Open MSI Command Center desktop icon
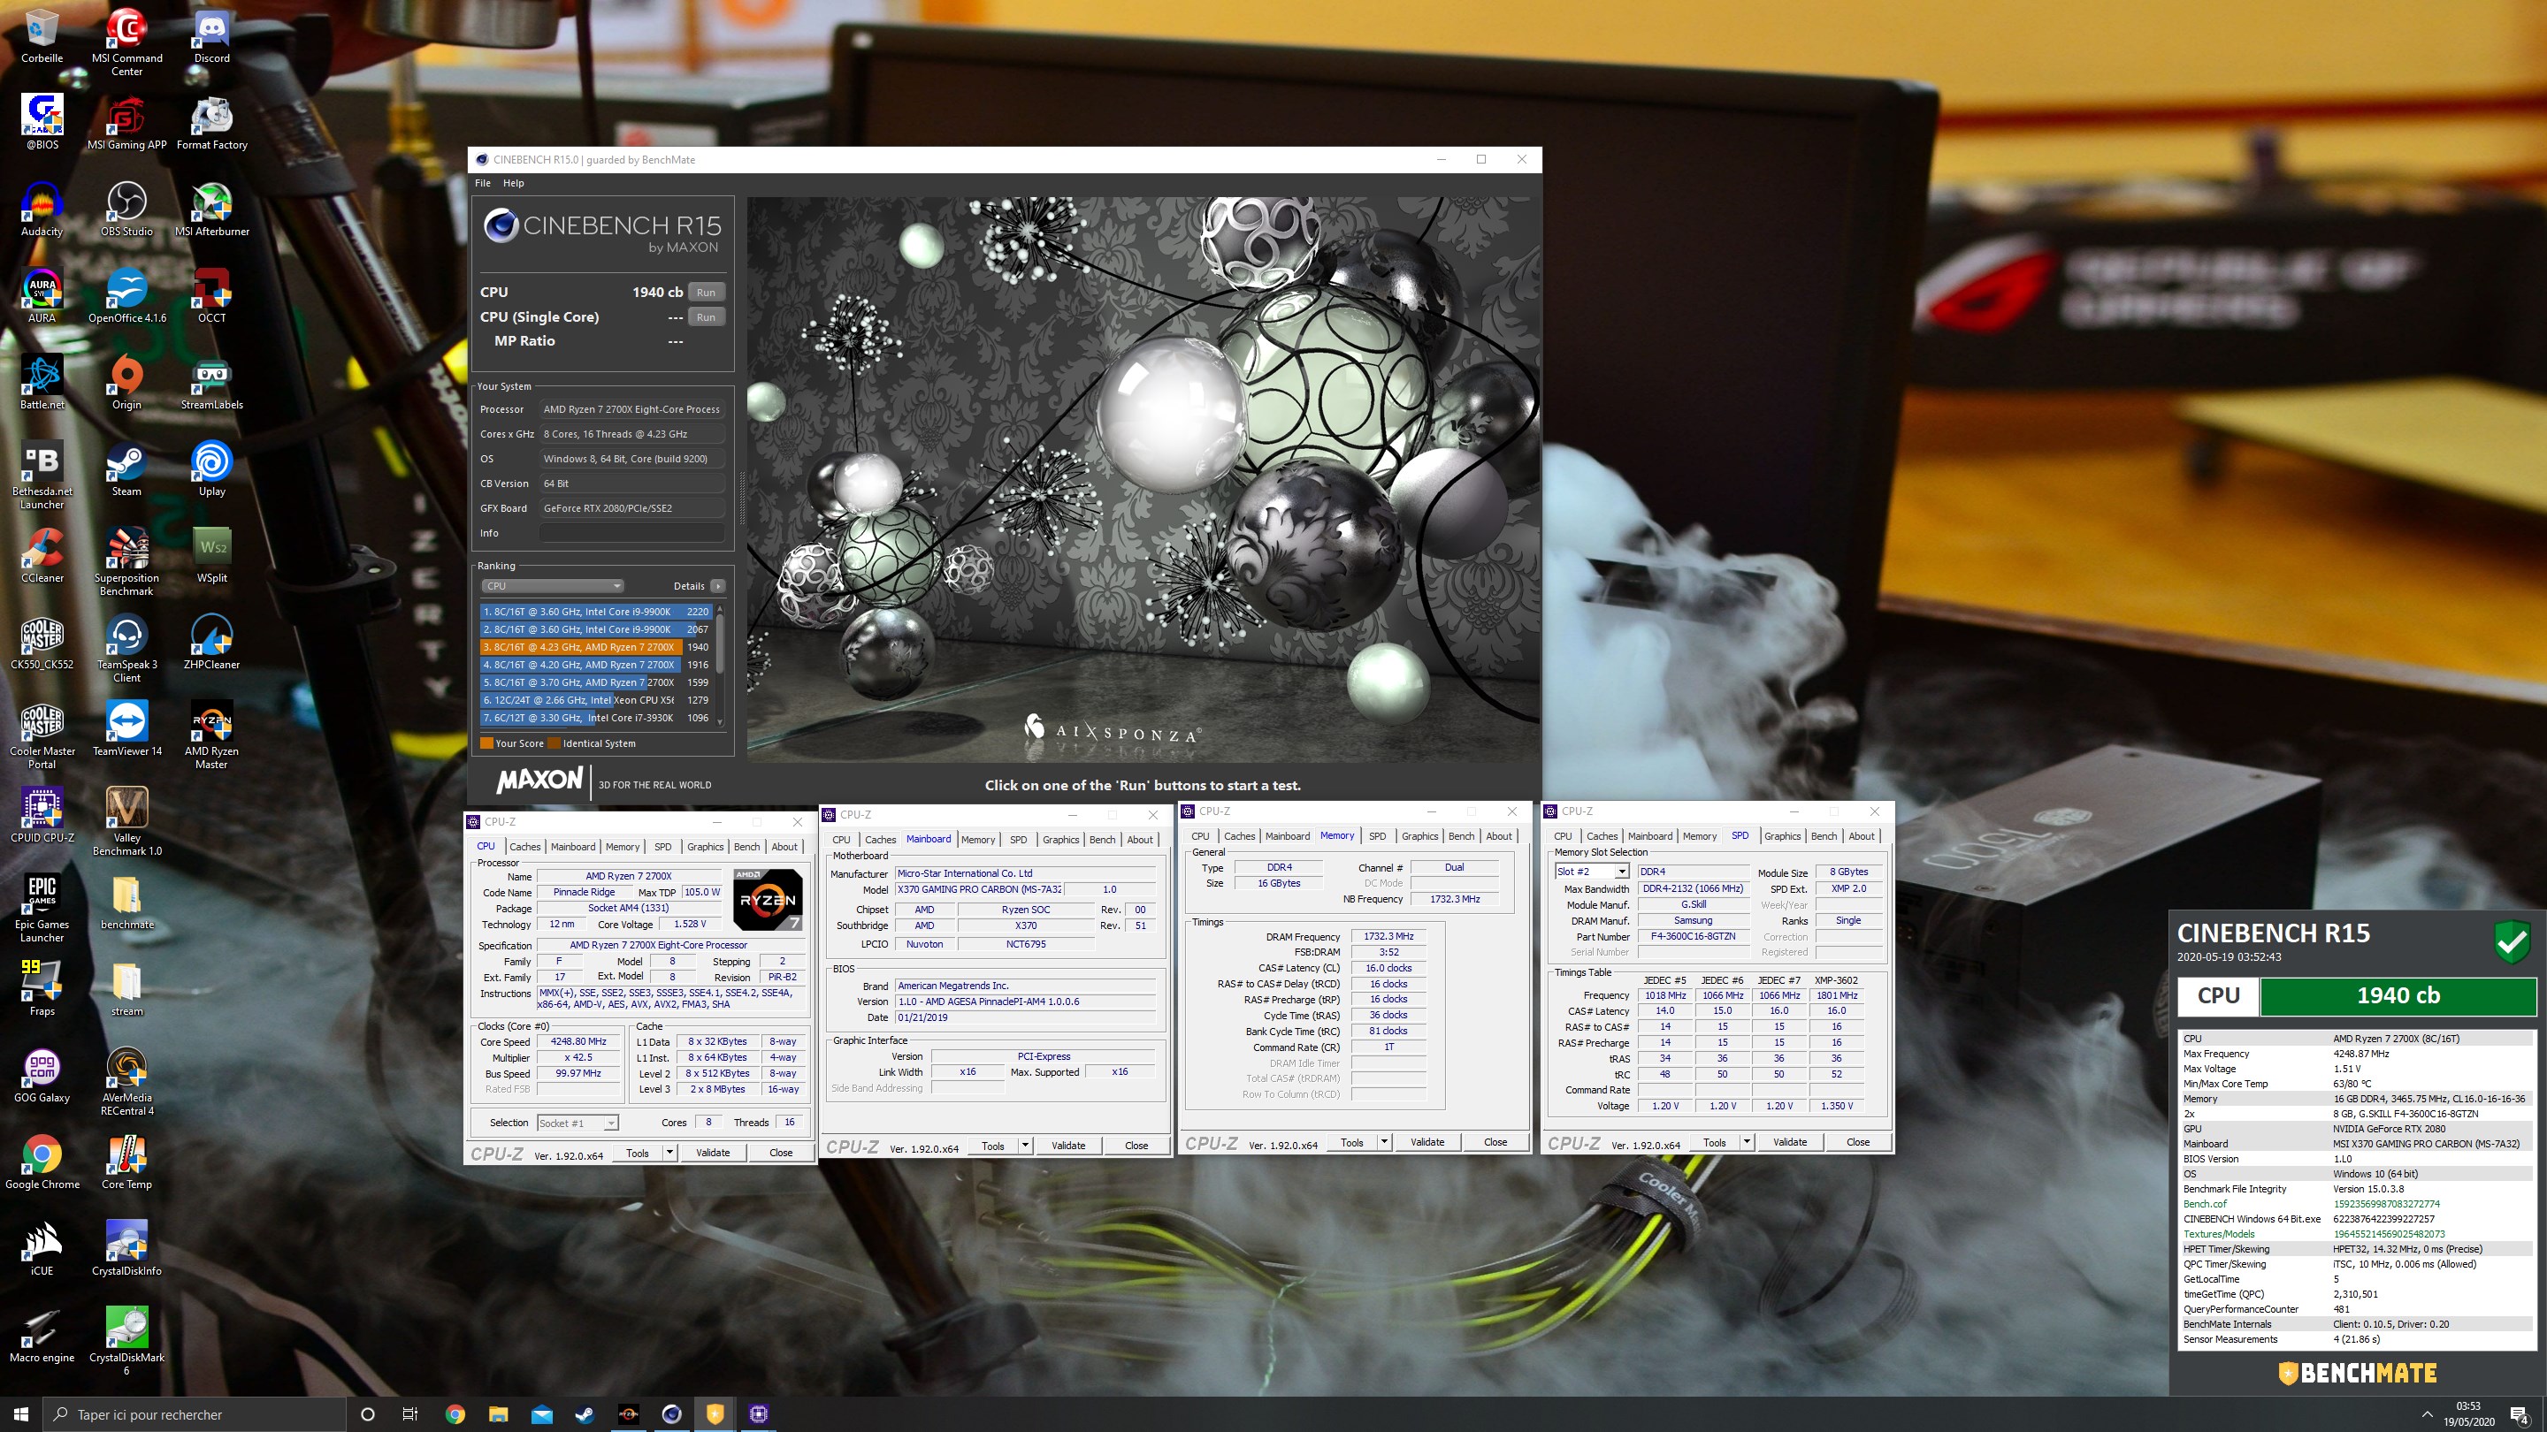Screen dimensions: 2547x1432 point(126,42)
